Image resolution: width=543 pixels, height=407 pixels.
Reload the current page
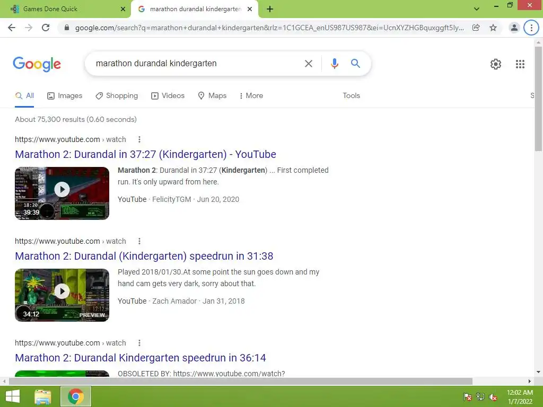pos(46,28)
